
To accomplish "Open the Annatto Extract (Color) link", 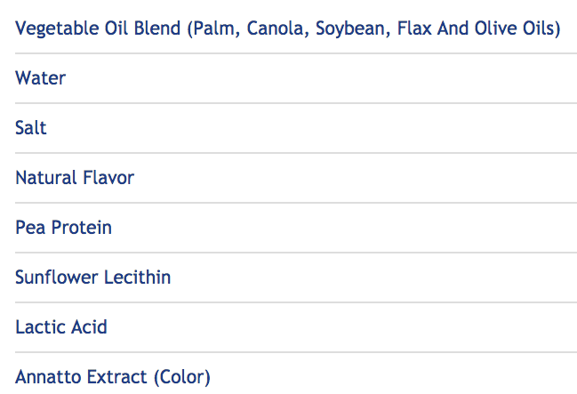I will (x=113, y=377).
